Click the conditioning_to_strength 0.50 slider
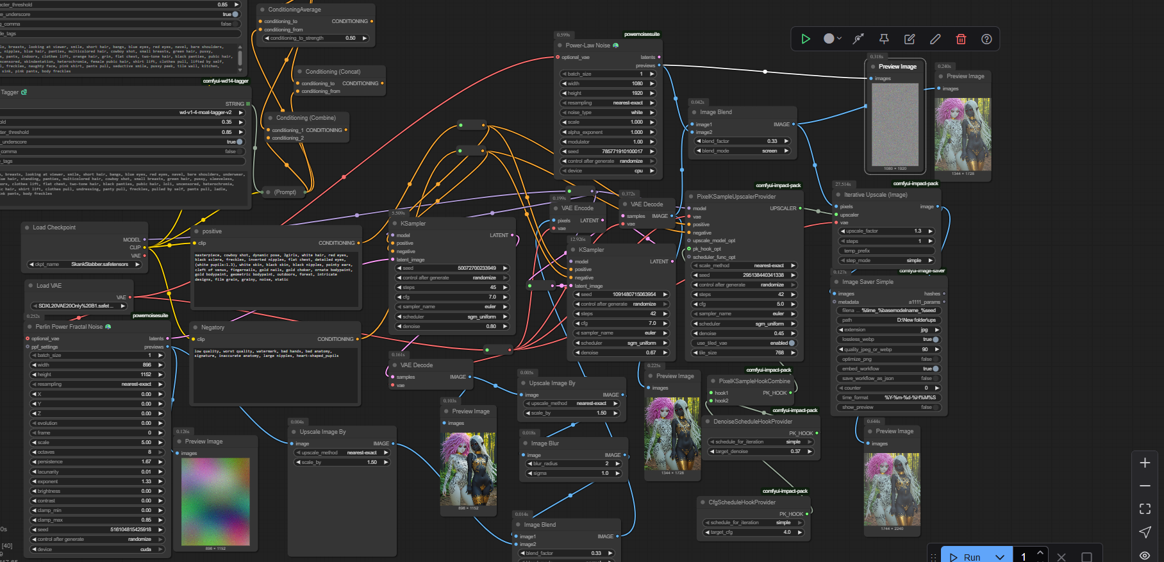1164x562 pixels. click(x=317, y=38)
